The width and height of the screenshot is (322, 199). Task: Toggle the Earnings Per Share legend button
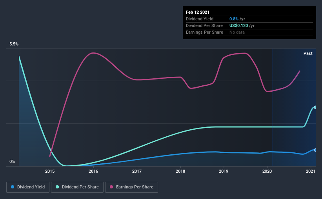pos(131,187)
